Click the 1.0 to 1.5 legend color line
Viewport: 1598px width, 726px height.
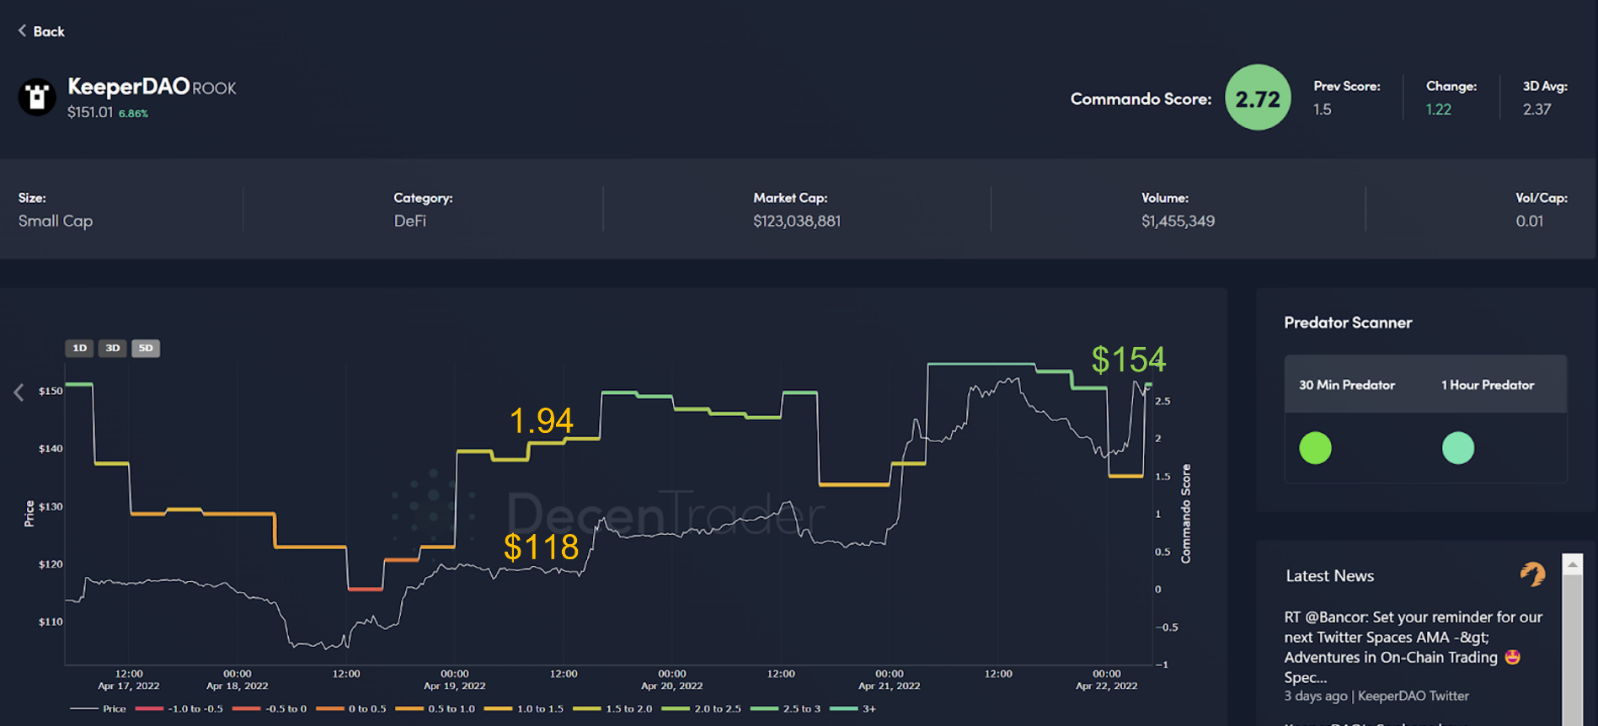tap(498, 709)
